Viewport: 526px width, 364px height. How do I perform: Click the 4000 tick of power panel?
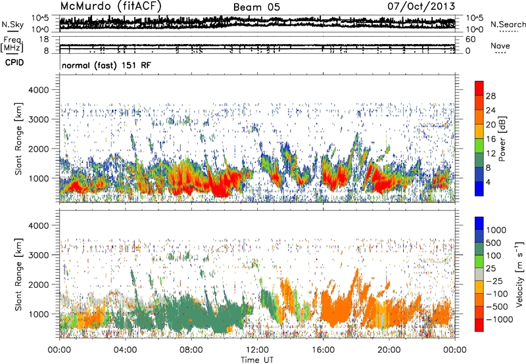38,90
